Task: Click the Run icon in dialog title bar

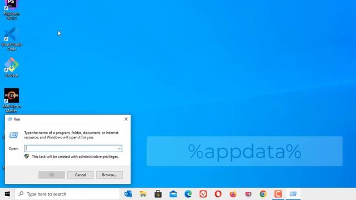Action: click(10, 119)
